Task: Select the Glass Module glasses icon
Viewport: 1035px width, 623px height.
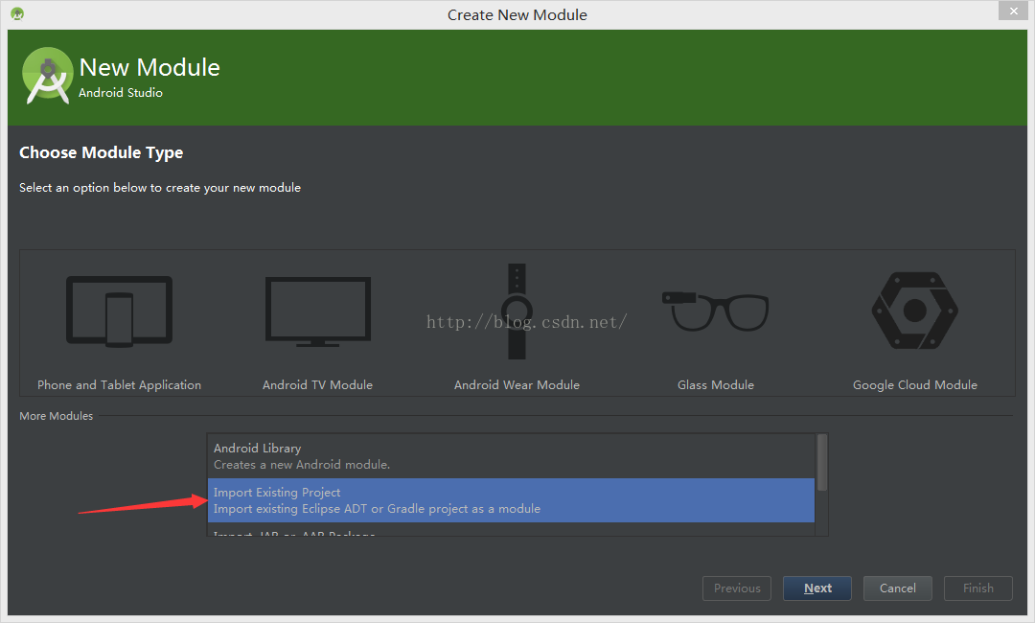Action: click(716, 311)
